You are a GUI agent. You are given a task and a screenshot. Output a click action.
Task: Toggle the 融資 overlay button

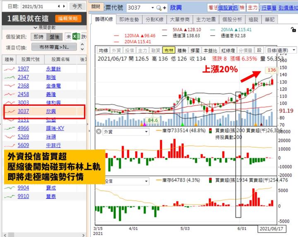tap(156, 51)
